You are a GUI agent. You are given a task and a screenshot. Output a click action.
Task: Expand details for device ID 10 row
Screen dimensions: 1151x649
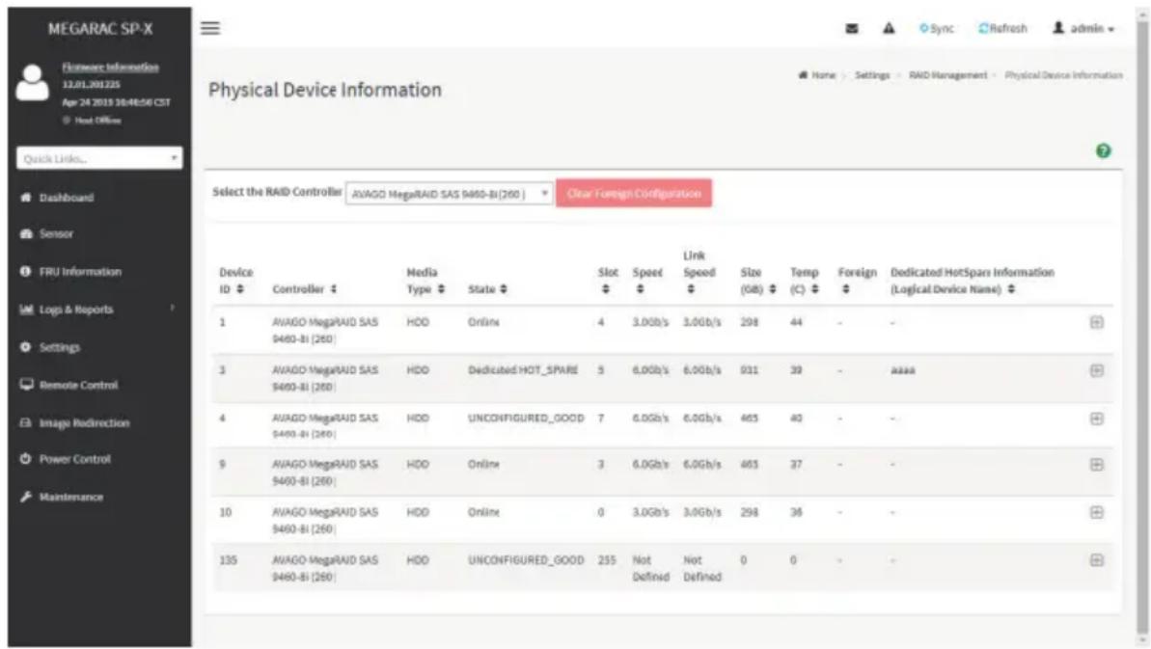[x=1097, y=513]
